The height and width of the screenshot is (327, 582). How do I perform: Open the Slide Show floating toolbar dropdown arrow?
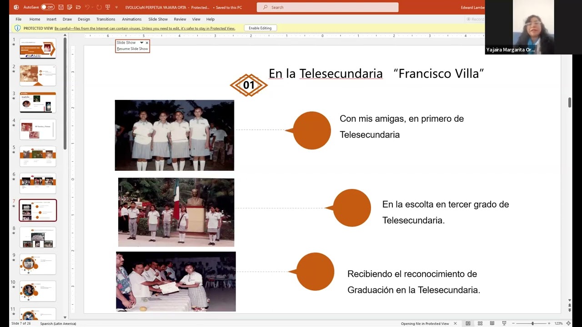pyautogui.click(x=141, y=43)
